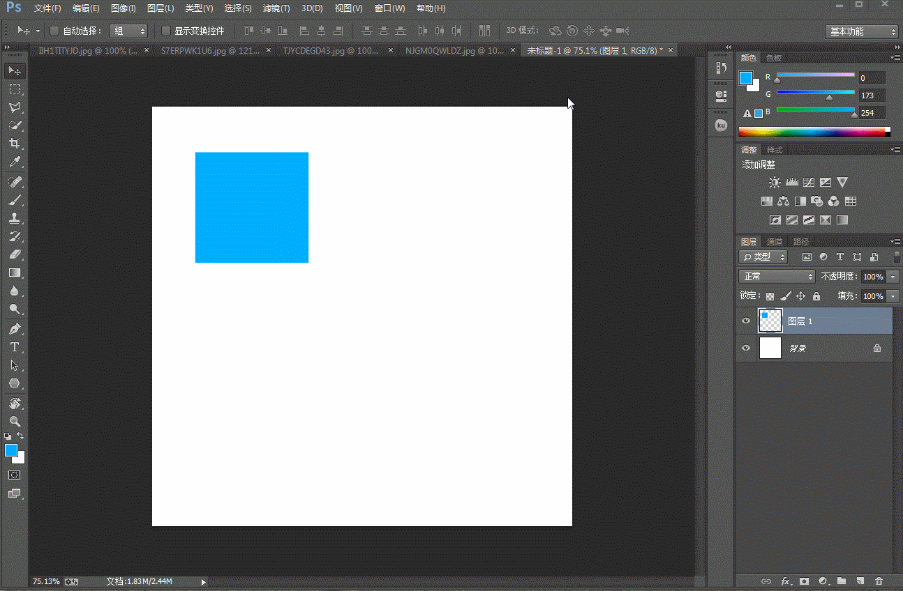
Task: Select the Eyedropper tool
Action: 14,162
